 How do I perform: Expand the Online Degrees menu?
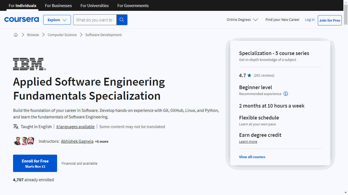242,20
